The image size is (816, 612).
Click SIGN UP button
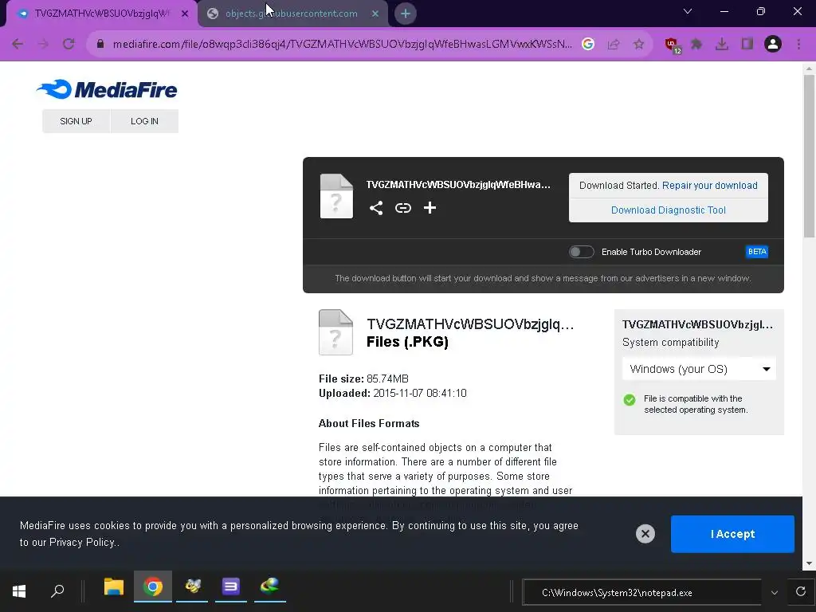click(76, 121)
